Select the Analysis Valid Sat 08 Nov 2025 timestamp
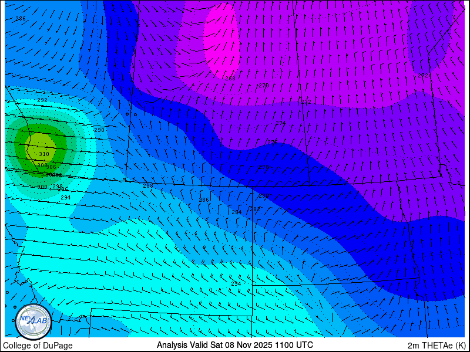 (234, 344)
